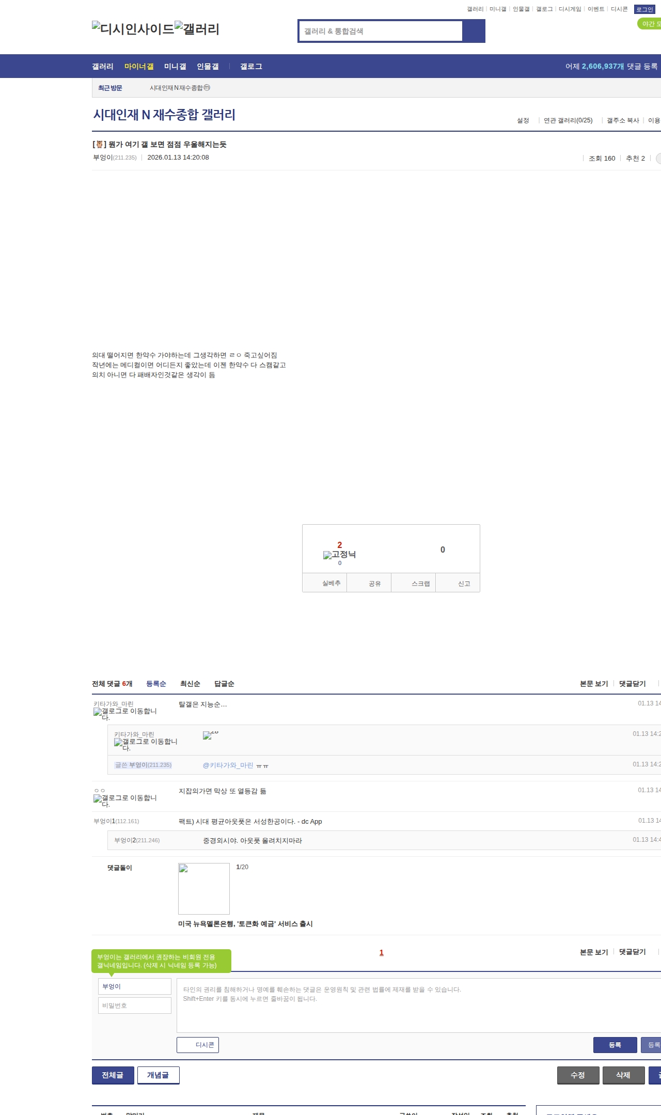Open the gallog icon under the ㅇㅇ commenter
Image resolution: width=661 pixels, height=1115 pixels.
pos(125,801)
